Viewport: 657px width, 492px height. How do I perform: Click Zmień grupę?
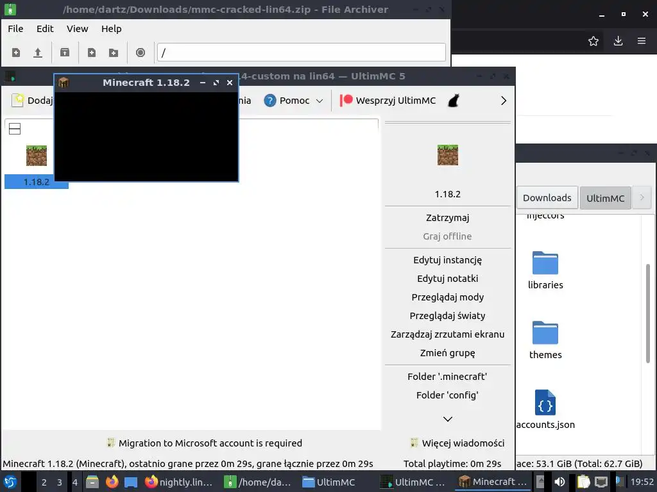coord(447,353)
